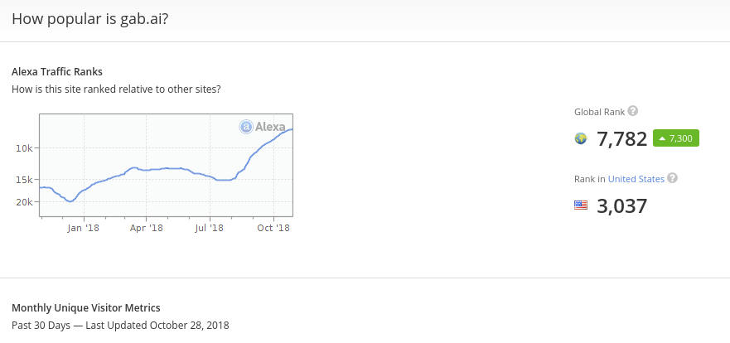Click the Alexa Traffic Ranks heading
Viewport: 730px width, 343px height.
click(57, 72)
